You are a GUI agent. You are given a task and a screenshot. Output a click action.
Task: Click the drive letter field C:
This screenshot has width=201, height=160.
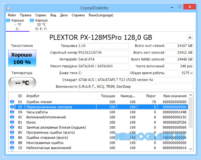[x=103, y=73]
